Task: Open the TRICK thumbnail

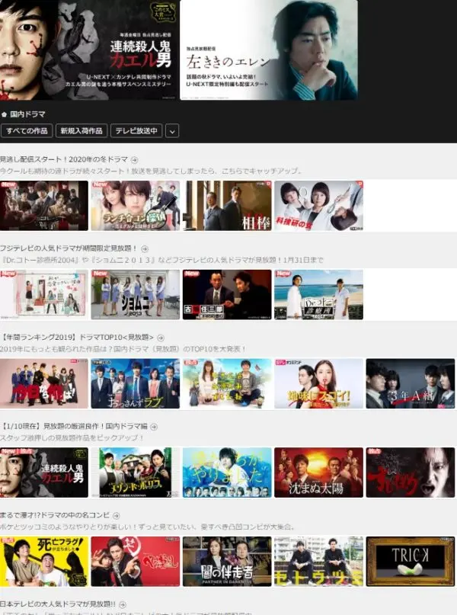Action: [411, 562]
